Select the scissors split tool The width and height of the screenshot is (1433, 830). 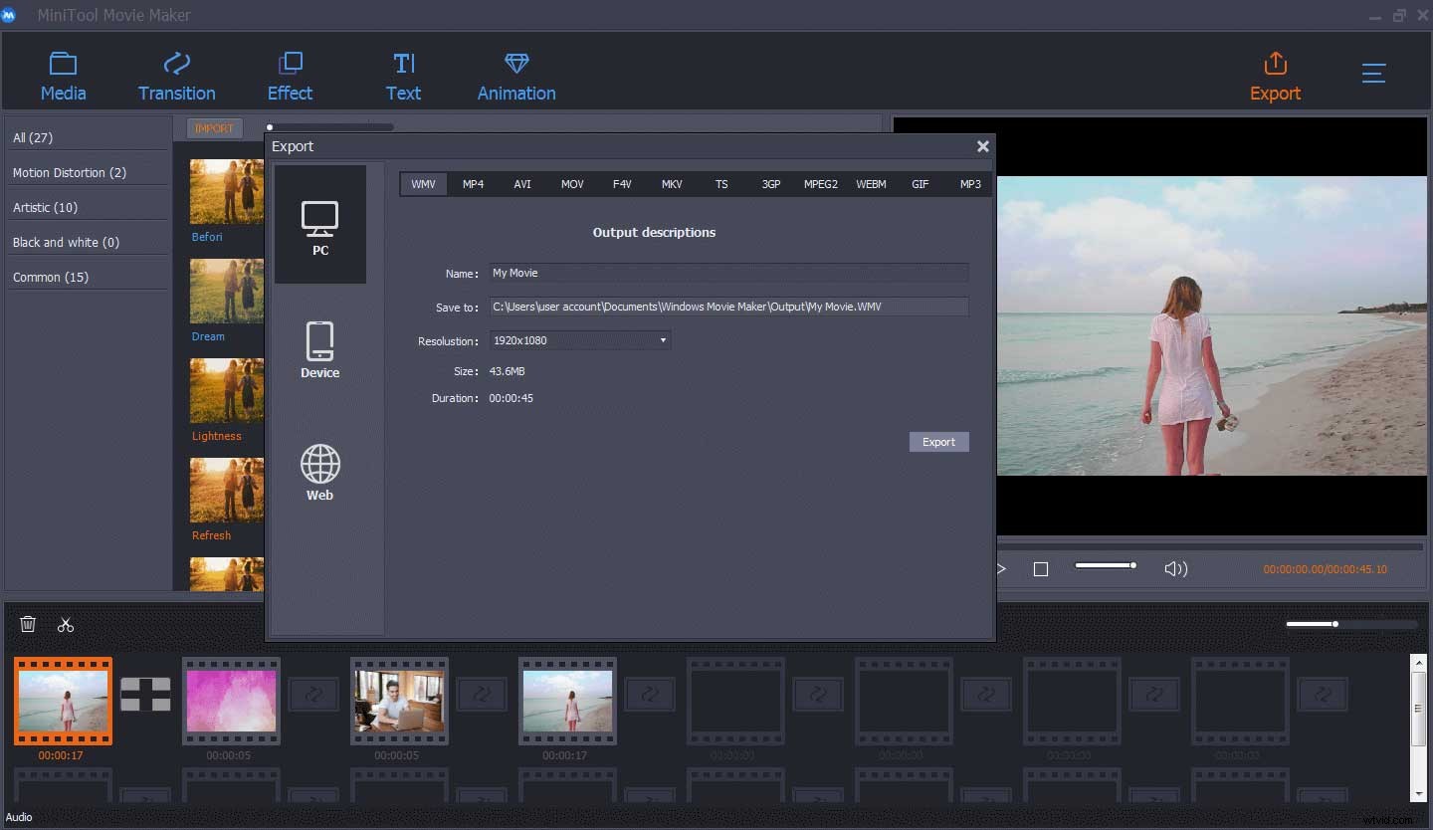pos(66,624)
